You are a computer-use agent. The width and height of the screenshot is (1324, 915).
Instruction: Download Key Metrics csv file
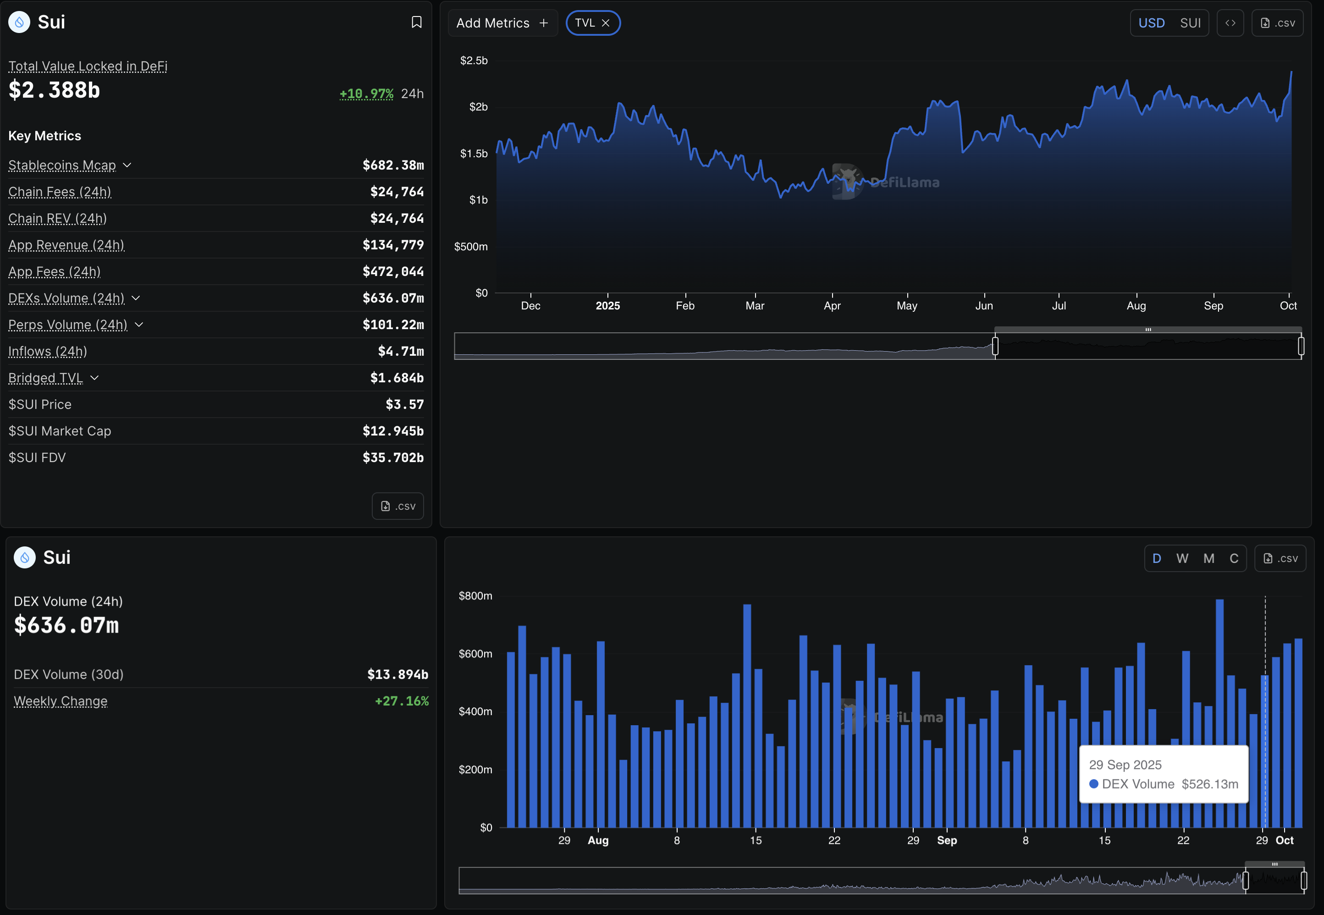coord(397,506)
